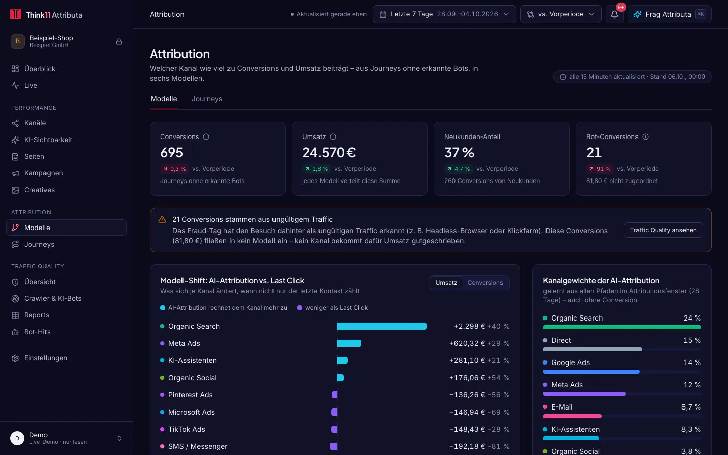Click the Pinterest Ads row label
The image size is (728, 455).
click(191, 395)
